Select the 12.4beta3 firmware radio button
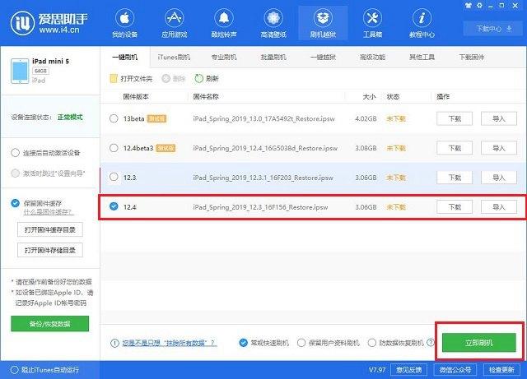 tap(114, 148)
